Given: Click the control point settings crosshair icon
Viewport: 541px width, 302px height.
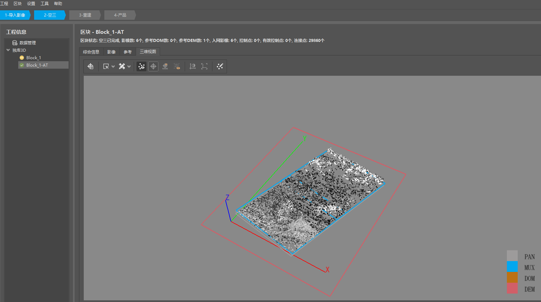Looking at the screenshot, I should [x=91, y=67].
